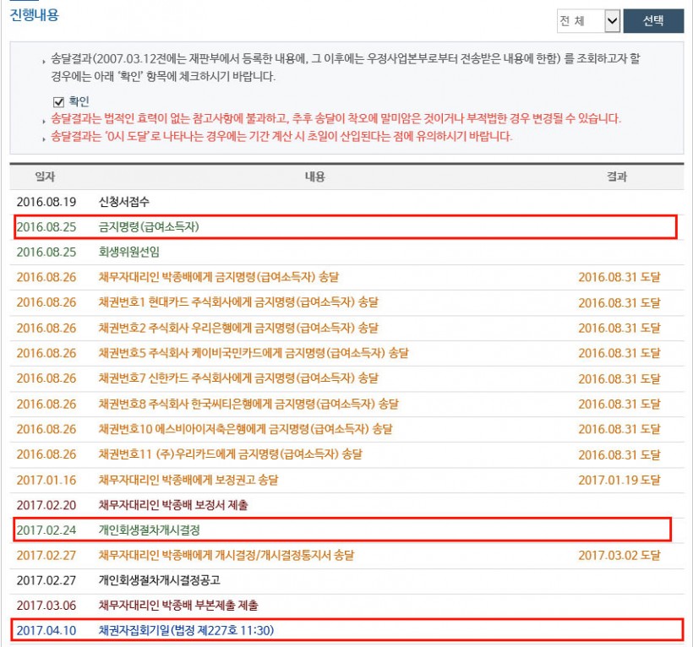The width and height of the screenshot is (693, 647).
Task: Click the 채권번호5 케이비국민카드 row
Action: click(346, 353)
